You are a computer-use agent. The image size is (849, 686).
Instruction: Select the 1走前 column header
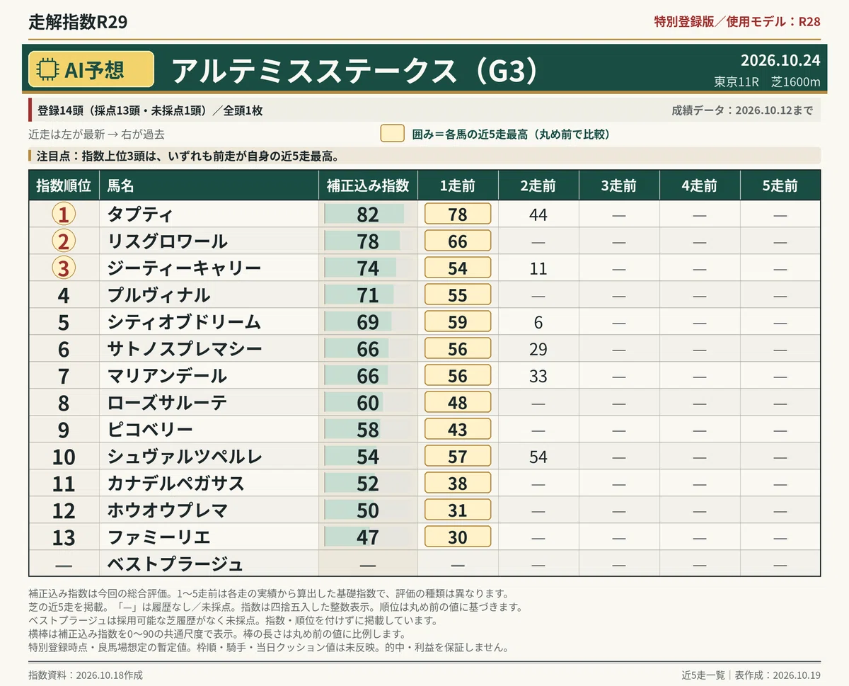[x=458, y=185]
